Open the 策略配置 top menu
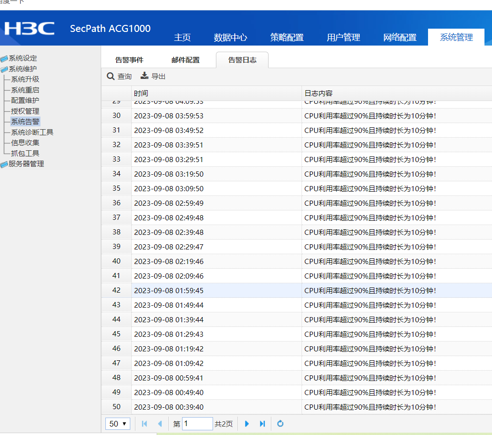The image size is (492, 435). click(287, 38)
